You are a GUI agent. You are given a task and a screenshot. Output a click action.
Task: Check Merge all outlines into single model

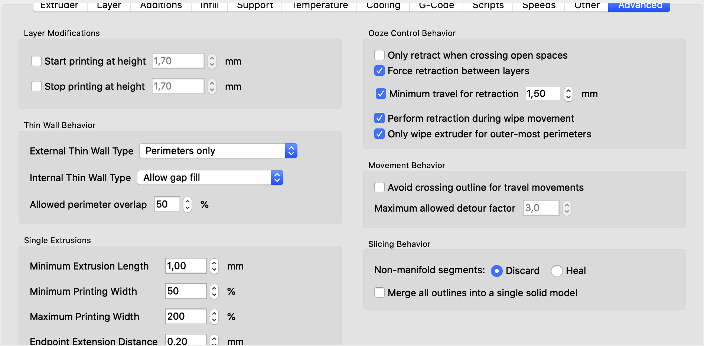[x=379, y=293]
